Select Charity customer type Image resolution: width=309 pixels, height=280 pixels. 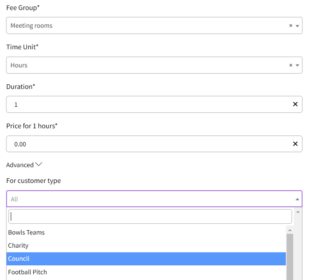click(18, 245)
